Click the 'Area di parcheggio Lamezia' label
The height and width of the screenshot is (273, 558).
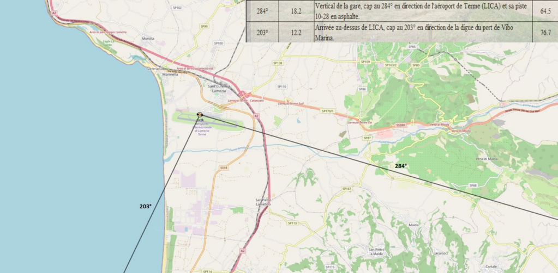click(108, 32)
